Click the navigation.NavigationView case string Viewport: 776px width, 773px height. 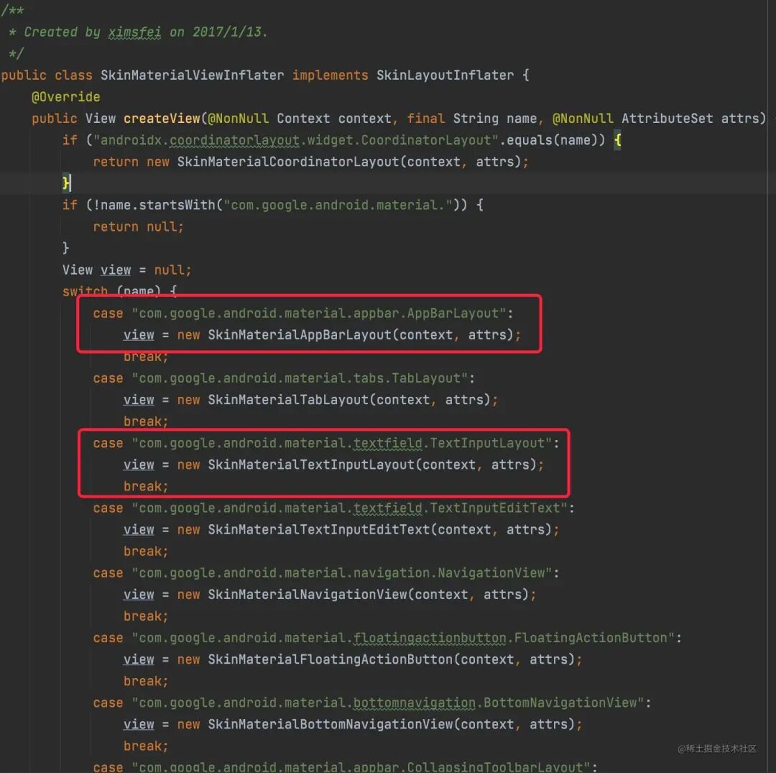[342, 573]
